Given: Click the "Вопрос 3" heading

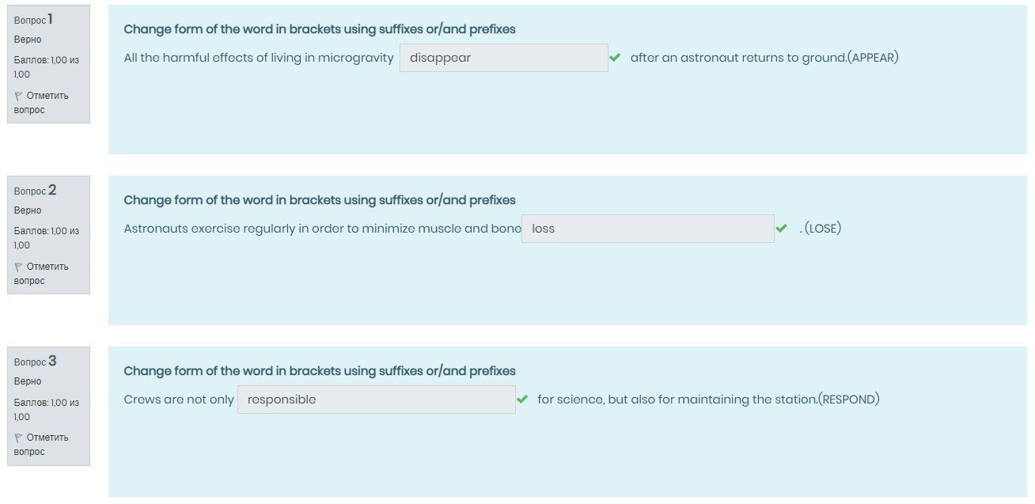Looking at the screenshot, I should (x=35, y=361).
